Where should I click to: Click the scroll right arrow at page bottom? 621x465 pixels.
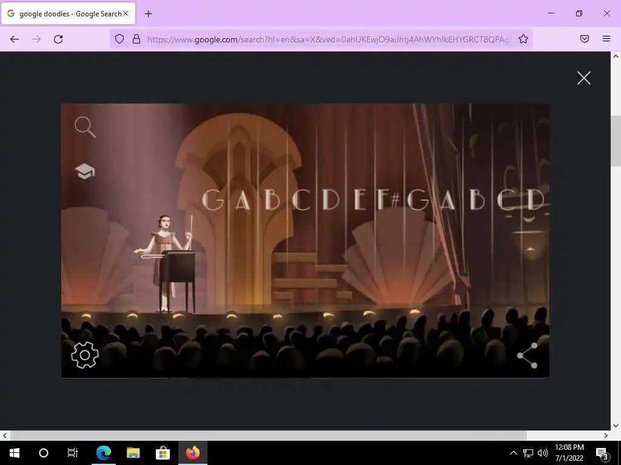(x=606, y=435)
